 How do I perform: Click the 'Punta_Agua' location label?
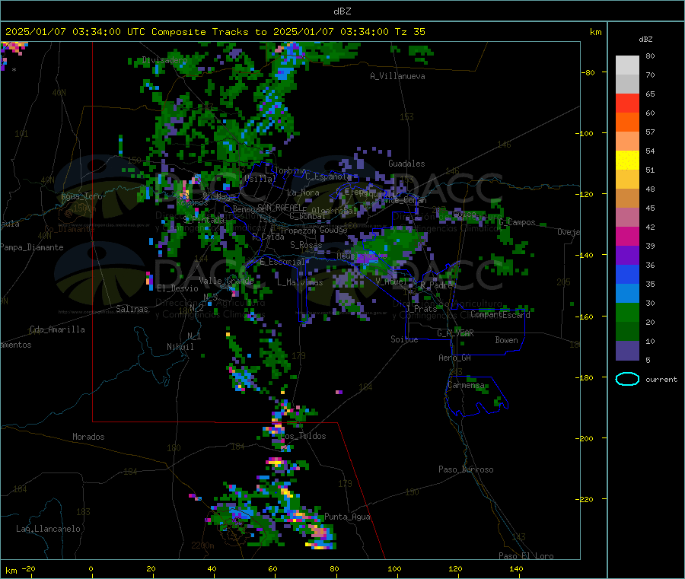347,517
